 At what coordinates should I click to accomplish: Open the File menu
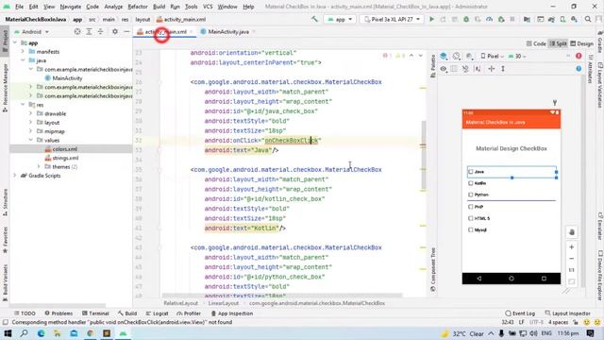19,7
